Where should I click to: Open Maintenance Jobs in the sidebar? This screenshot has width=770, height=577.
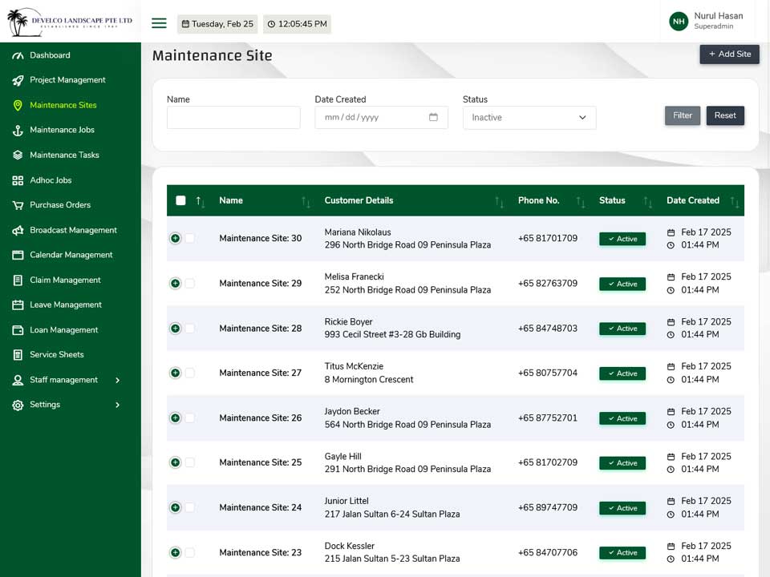62,130
